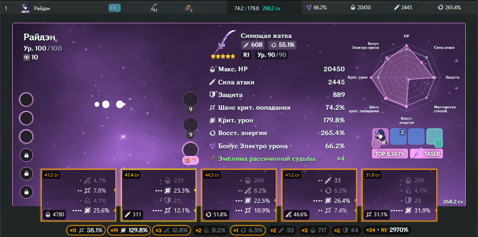478x237 pixels.
Task: Select the C3 constellation badge
Action: tap(114, 8)
